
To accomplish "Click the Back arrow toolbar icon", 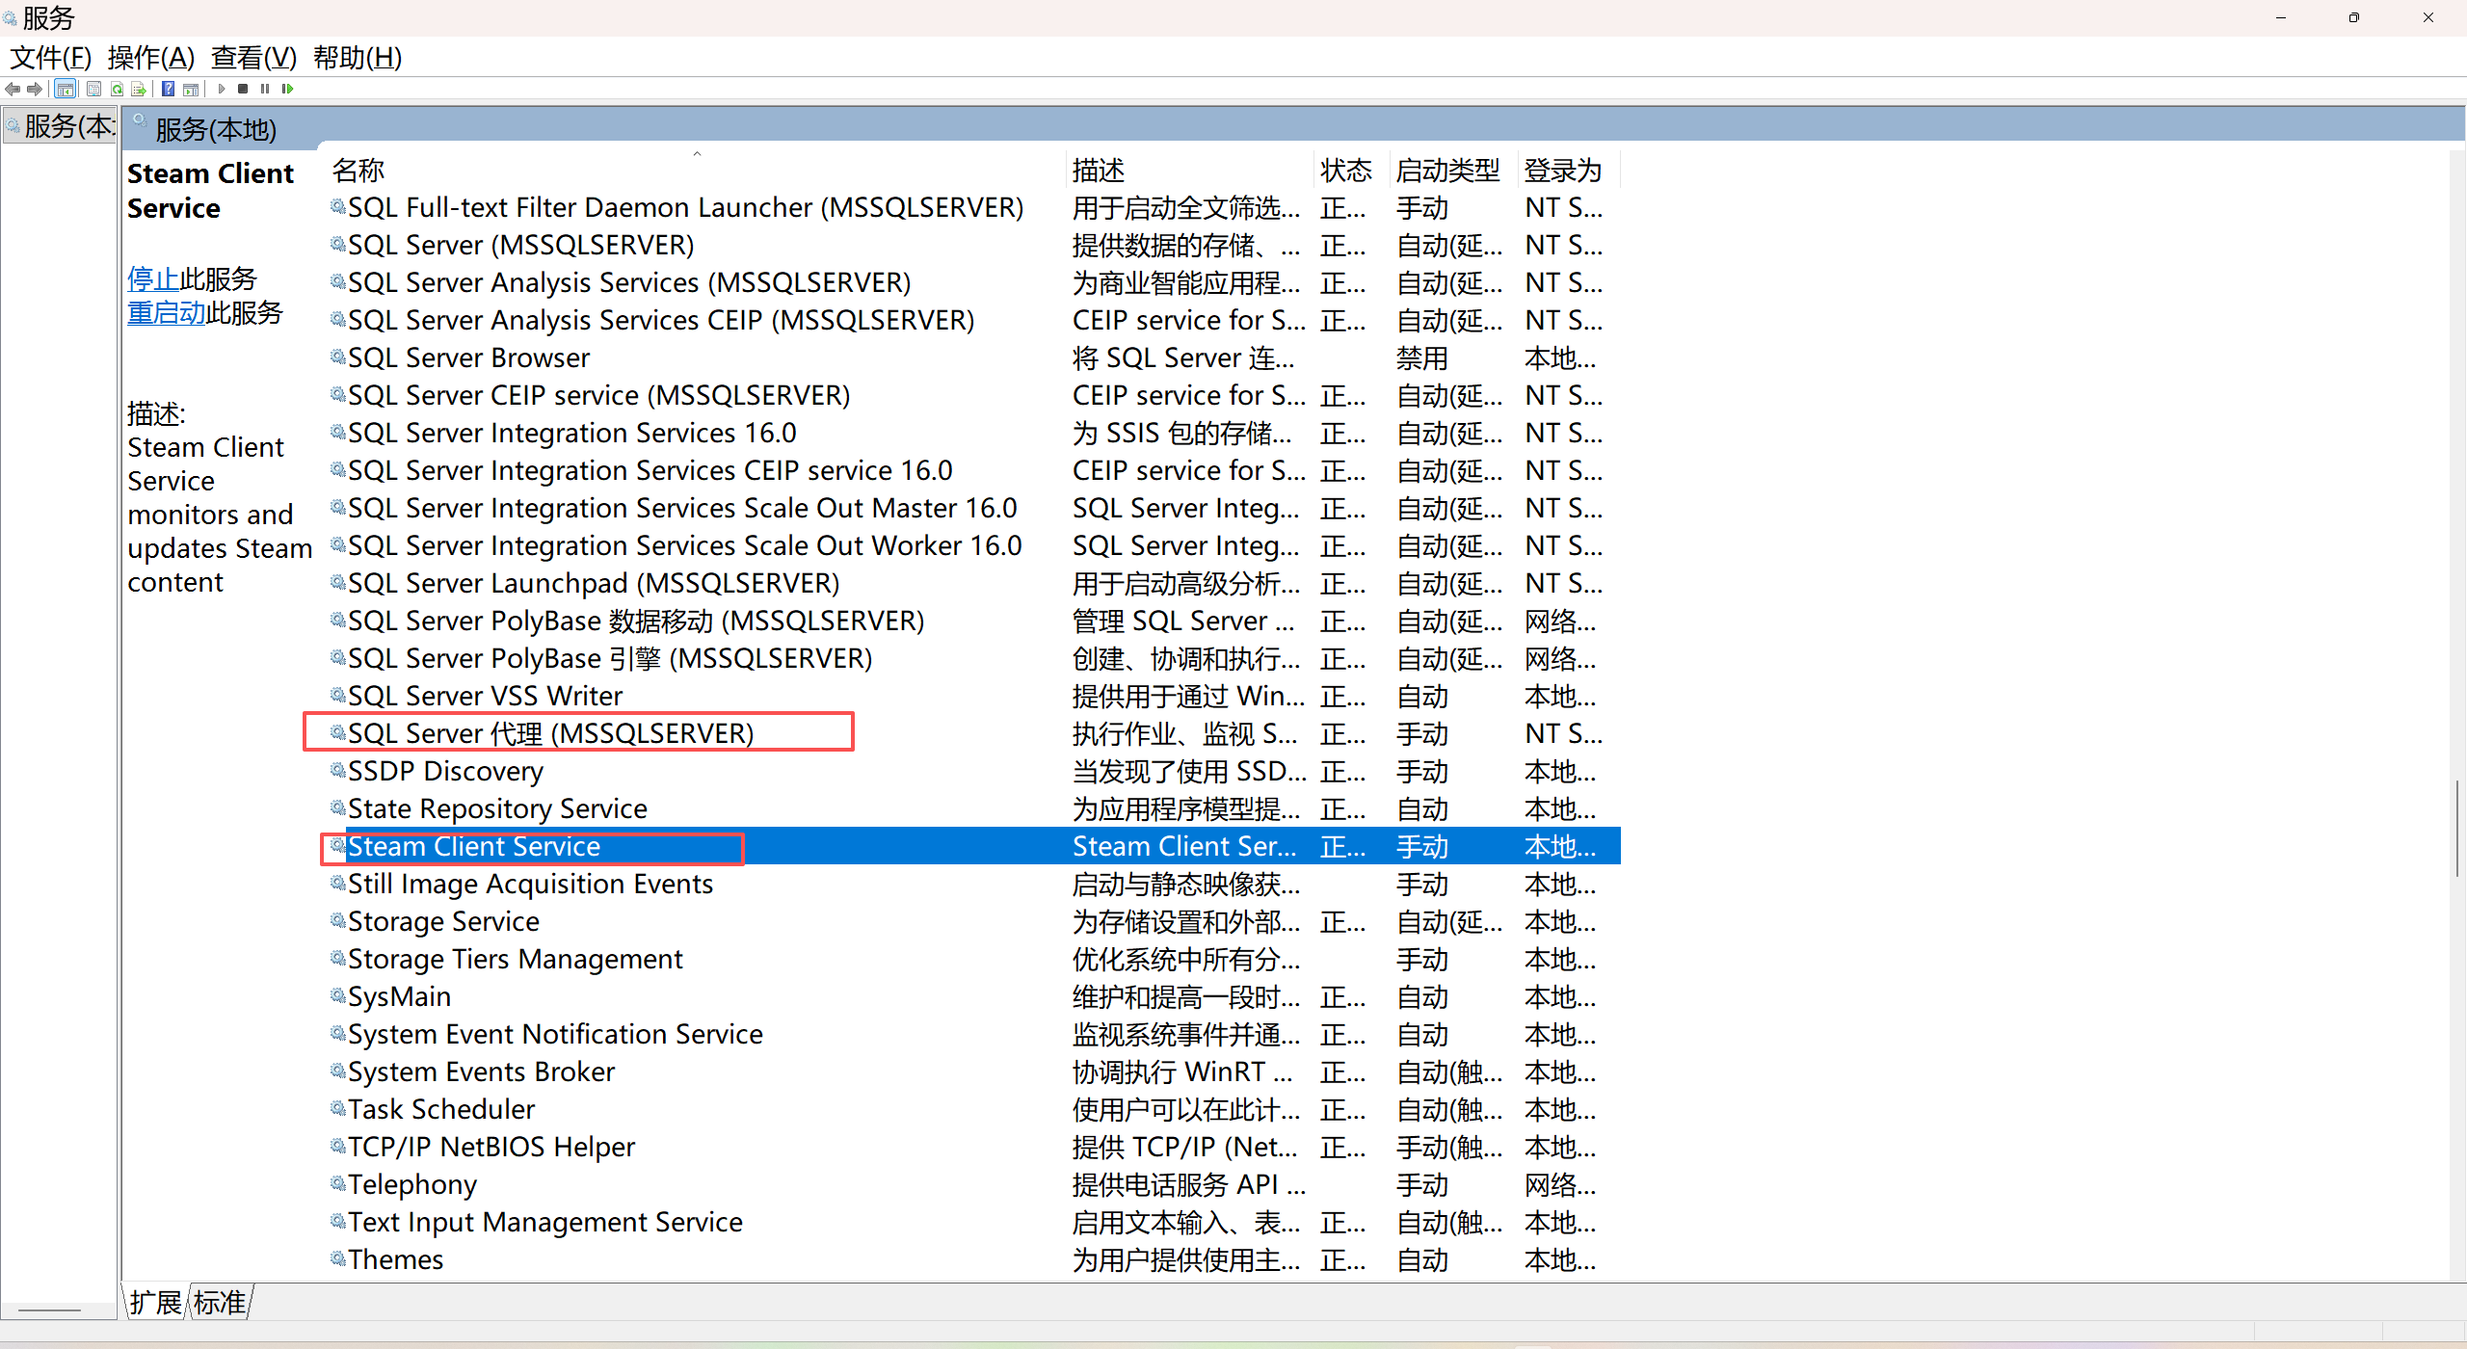I will point(13,89).
